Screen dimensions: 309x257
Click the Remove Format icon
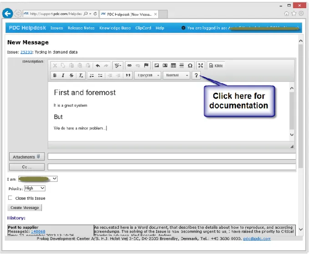coord(81,75)
